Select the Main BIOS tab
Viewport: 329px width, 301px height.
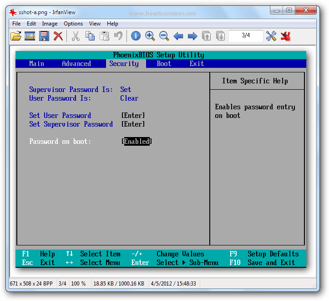[37, 63]
